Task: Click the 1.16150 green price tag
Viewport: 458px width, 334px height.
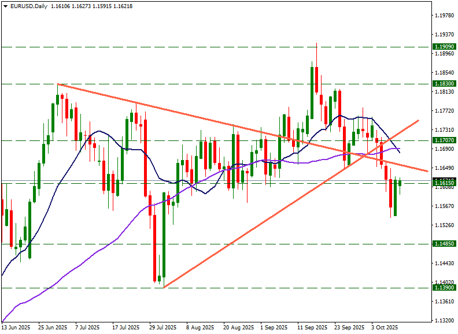Action: tap(443, 183)
